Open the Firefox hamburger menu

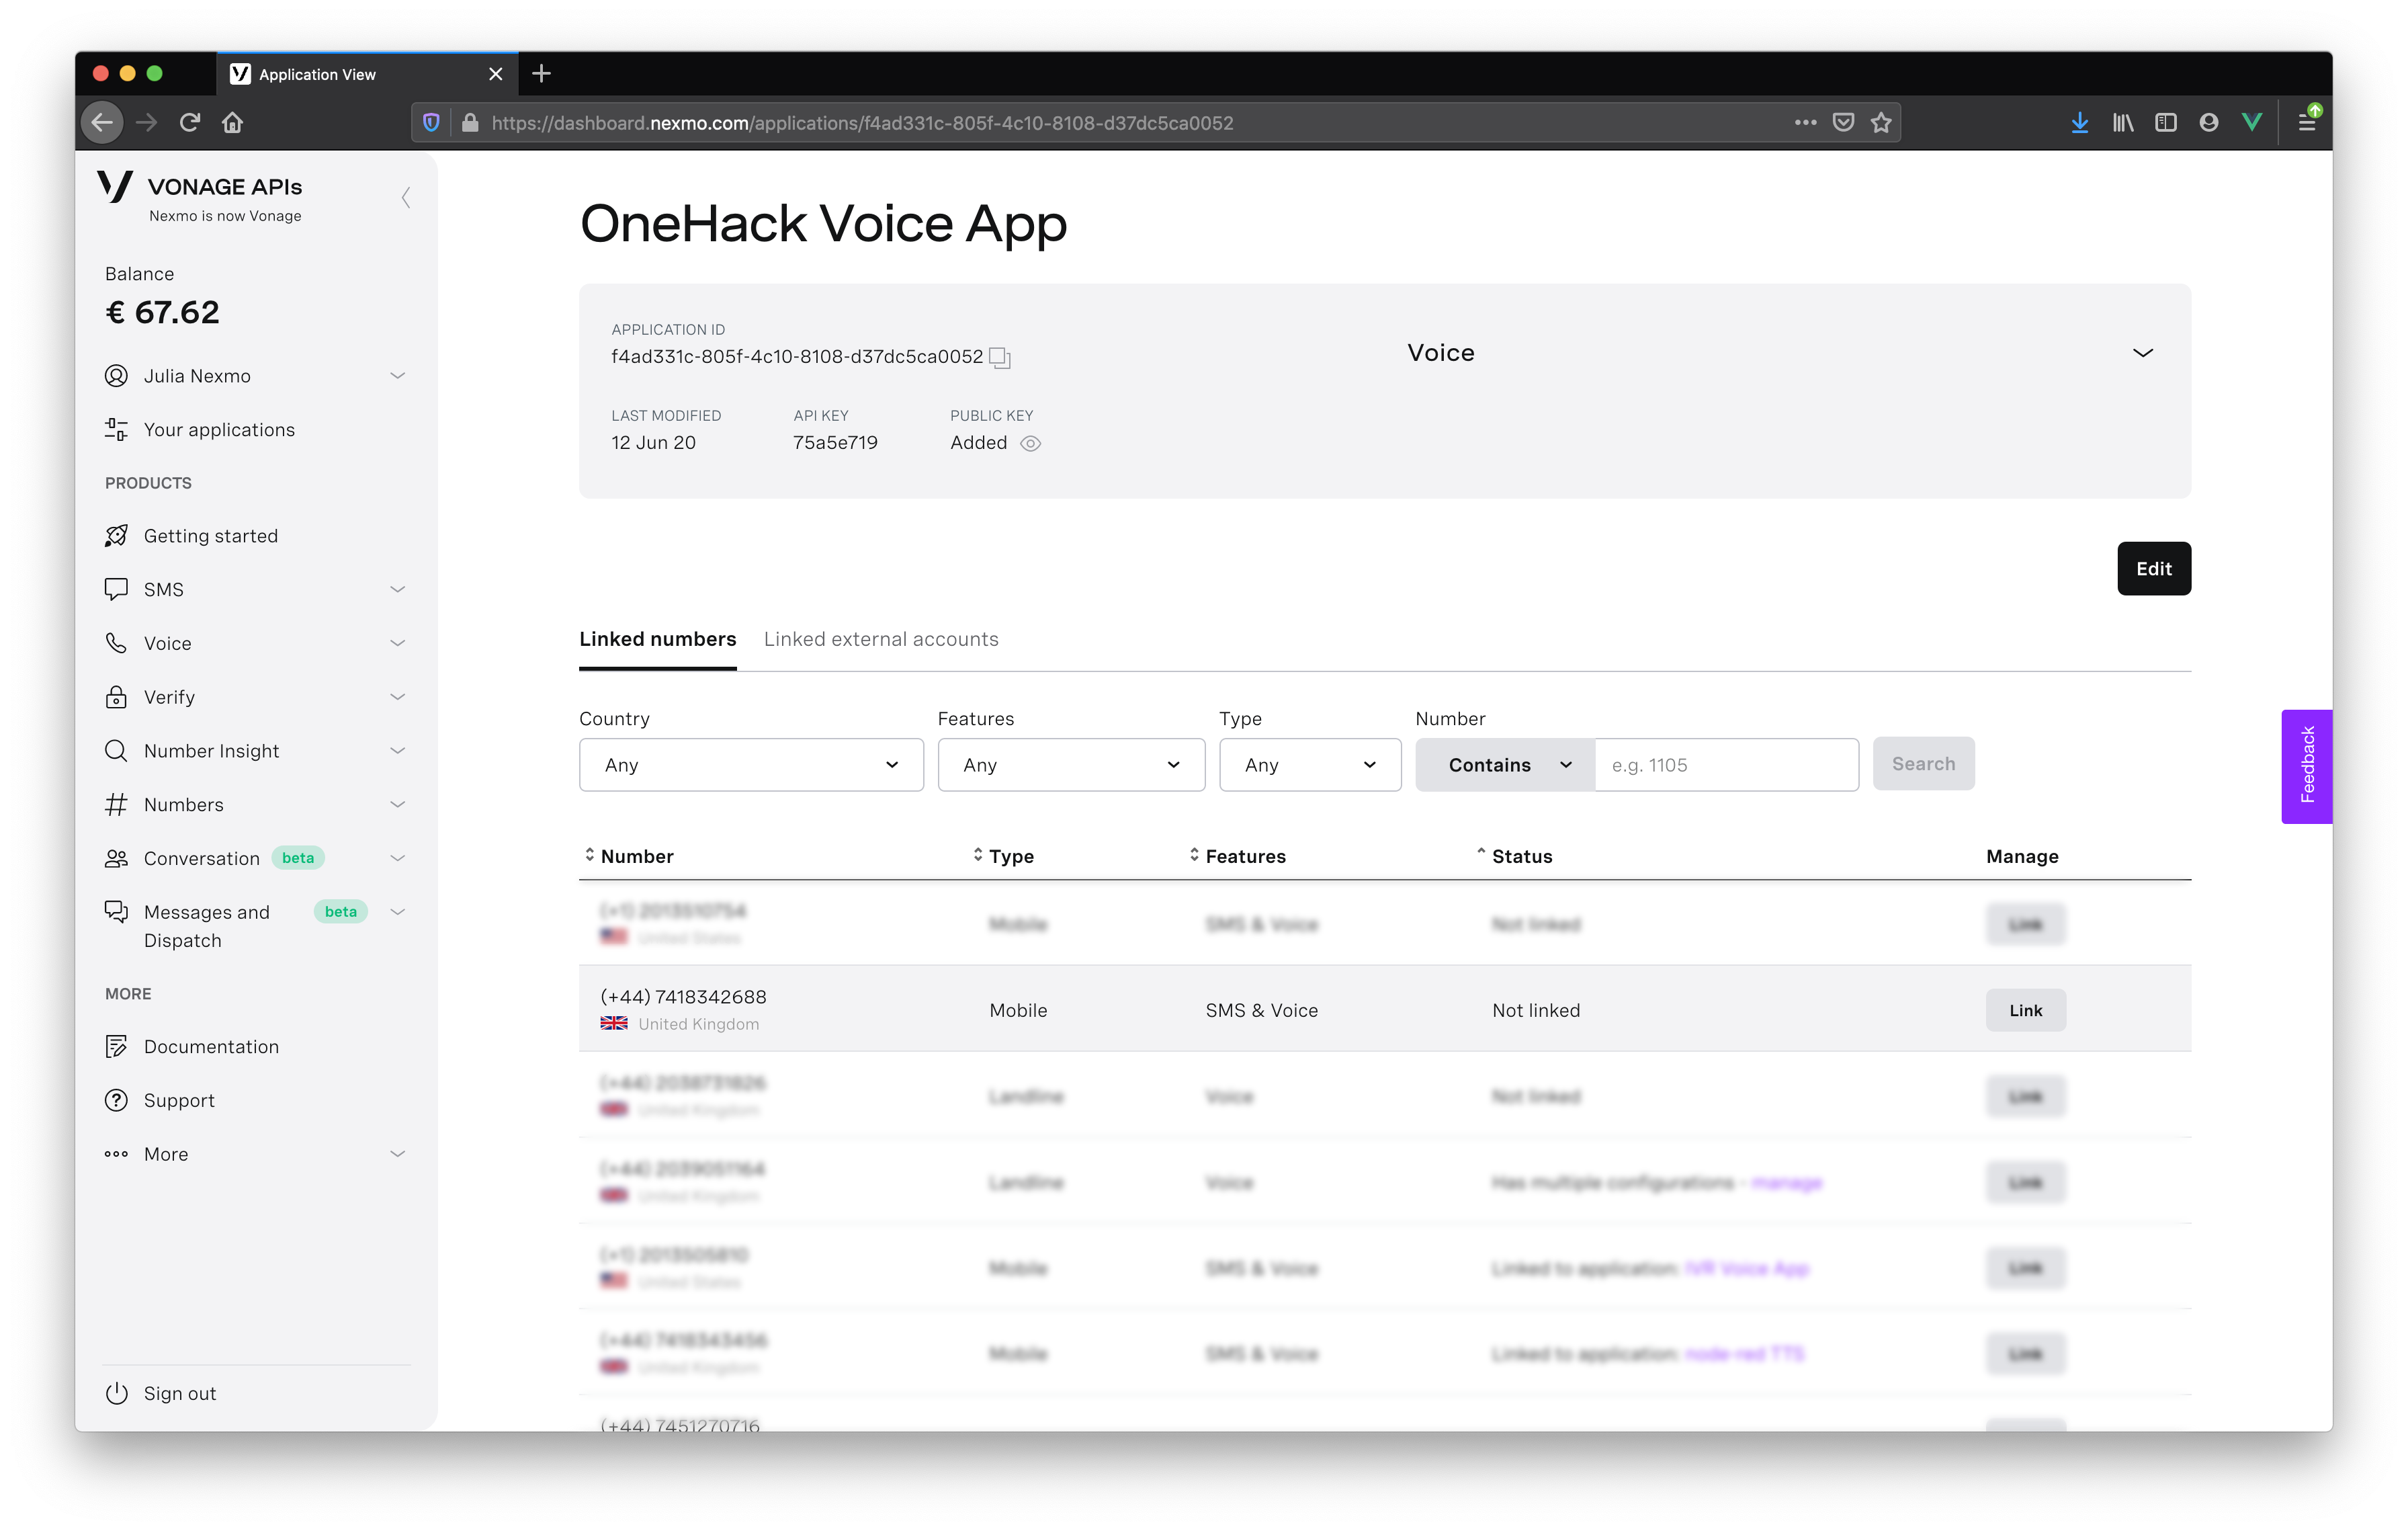2308,122
